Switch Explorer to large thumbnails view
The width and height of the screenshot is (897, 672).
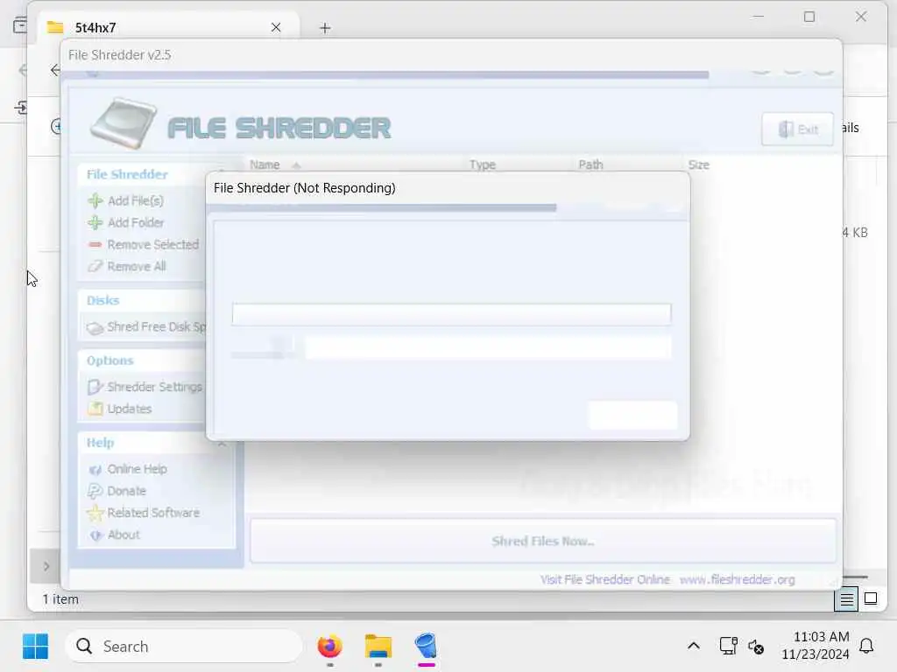(x=871, y=598)
